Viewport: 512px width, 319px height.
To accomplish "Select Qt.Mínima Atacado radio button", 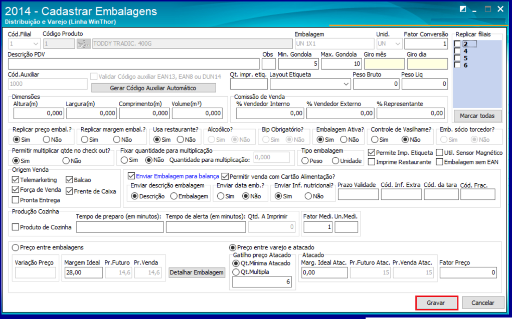I will 236,263.
